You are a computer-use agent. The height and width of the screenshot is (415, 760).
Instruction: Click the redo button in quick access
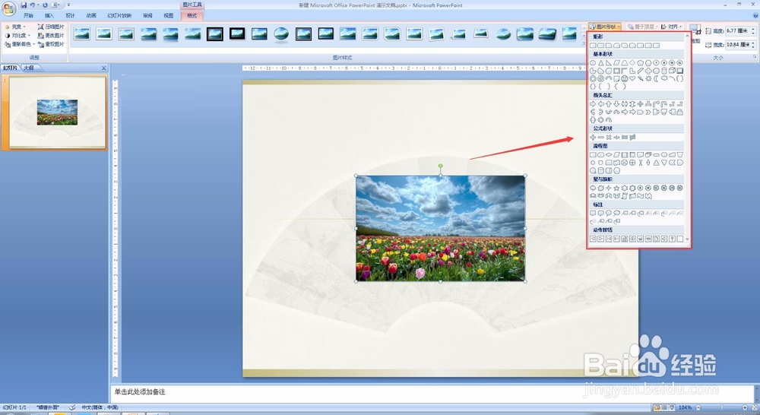pyautogui.click(x=45, y=5)
